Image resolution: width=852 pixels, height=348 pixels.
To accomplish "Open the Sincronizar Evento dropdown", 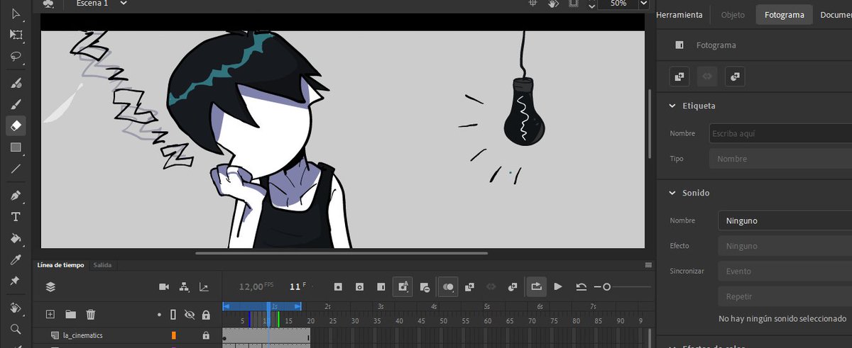I will pos(785,271).
